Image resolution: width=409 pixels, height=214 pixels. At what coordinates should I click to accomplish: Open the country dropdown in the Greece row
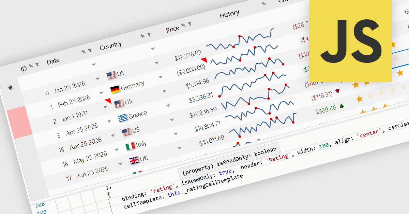click(x=172, y=120)
